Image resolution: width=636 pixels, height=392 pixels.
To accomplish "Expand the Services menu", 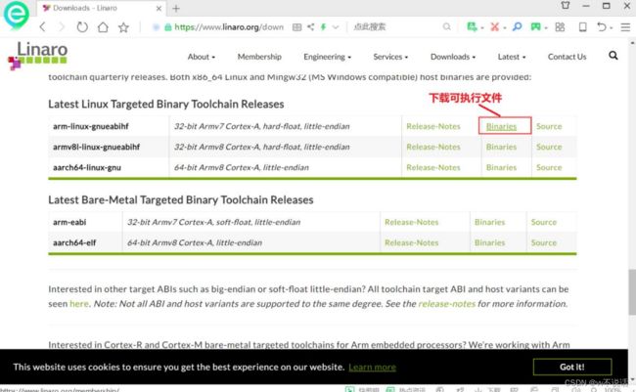I will click(x=390, y=57).
